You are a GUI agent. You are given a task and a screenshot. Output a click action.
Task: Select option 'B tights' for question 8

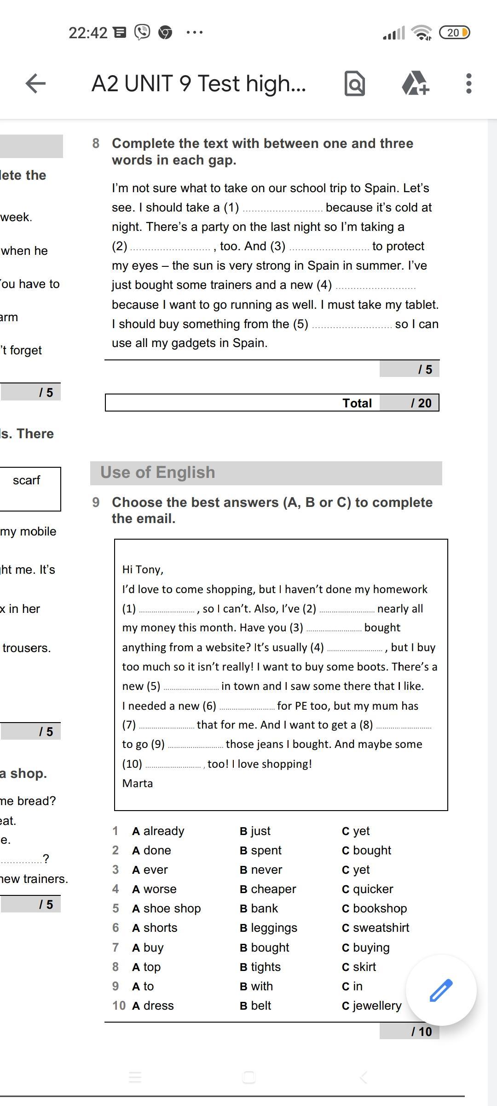click(260, 967)
